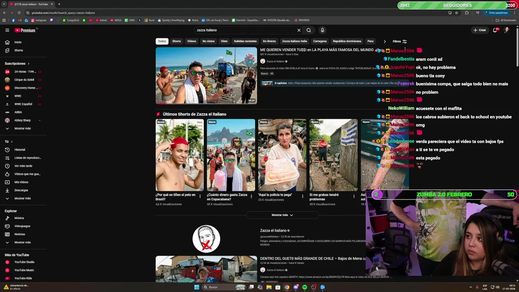Open Historial in sidebar
Image resolution: width=519 pixels, height=292 pixels.
pos(24,150)
